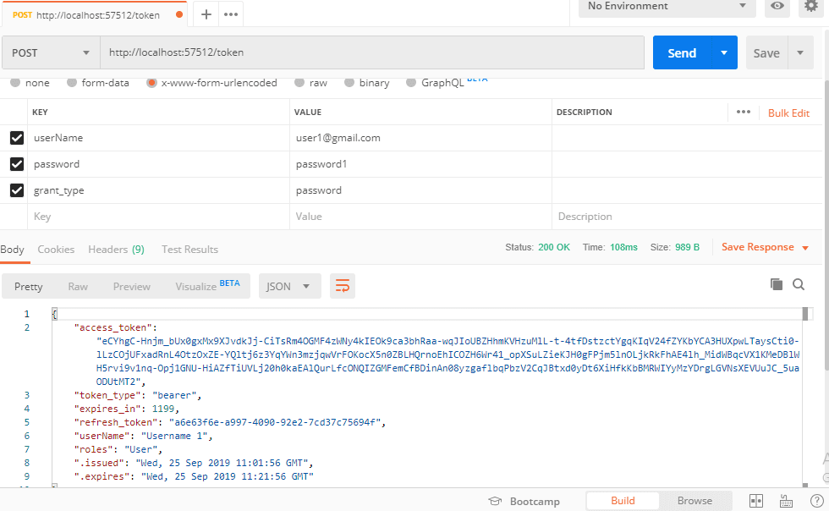Image resolution: width=829 pixels, height=511 pixels.
Task: Click the Send button
Action: click(x=682, y=52)
